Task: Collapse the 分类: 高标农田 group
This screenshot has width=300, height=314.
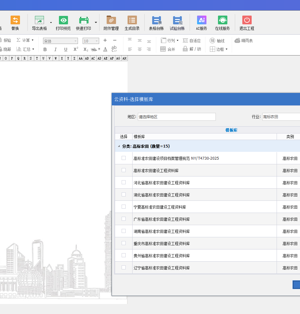Action: (x=119, y=146)
